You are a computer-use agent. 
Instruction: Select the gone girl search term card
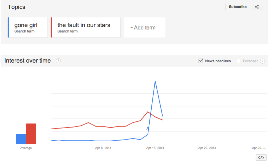[28, 27]
